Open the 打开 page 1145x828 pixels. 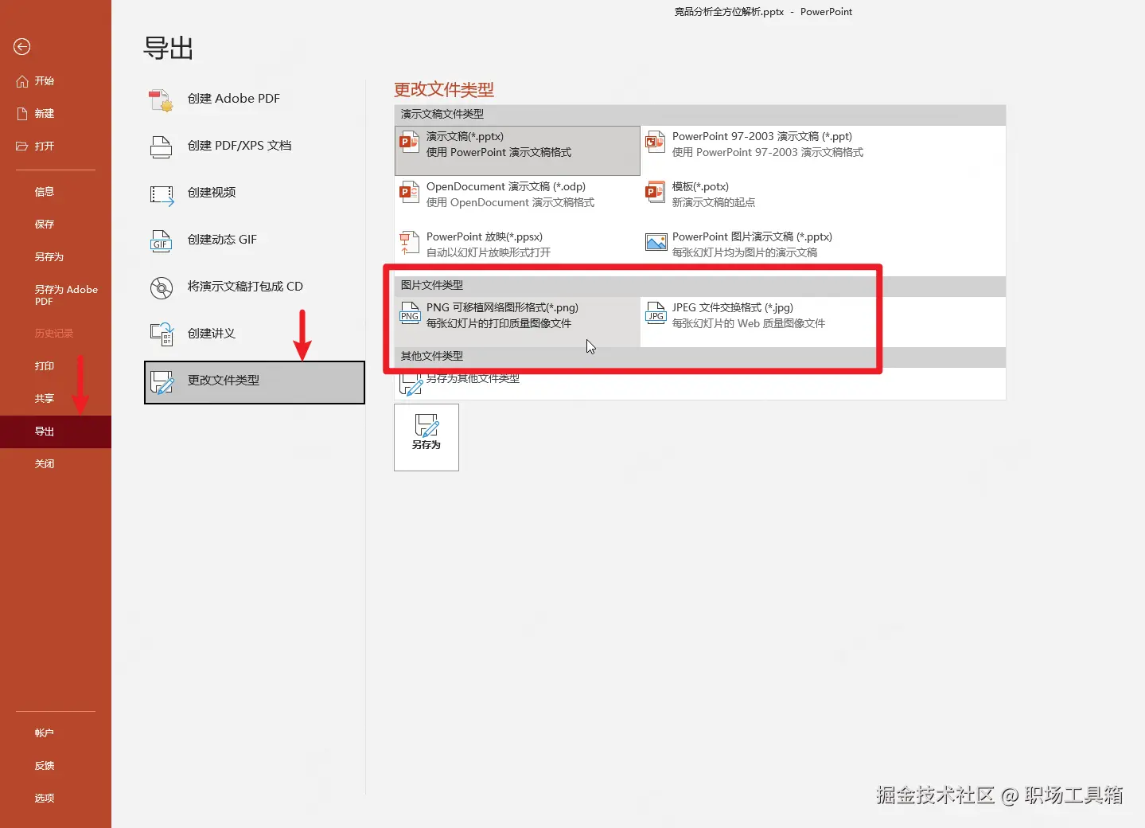[56, 146]
